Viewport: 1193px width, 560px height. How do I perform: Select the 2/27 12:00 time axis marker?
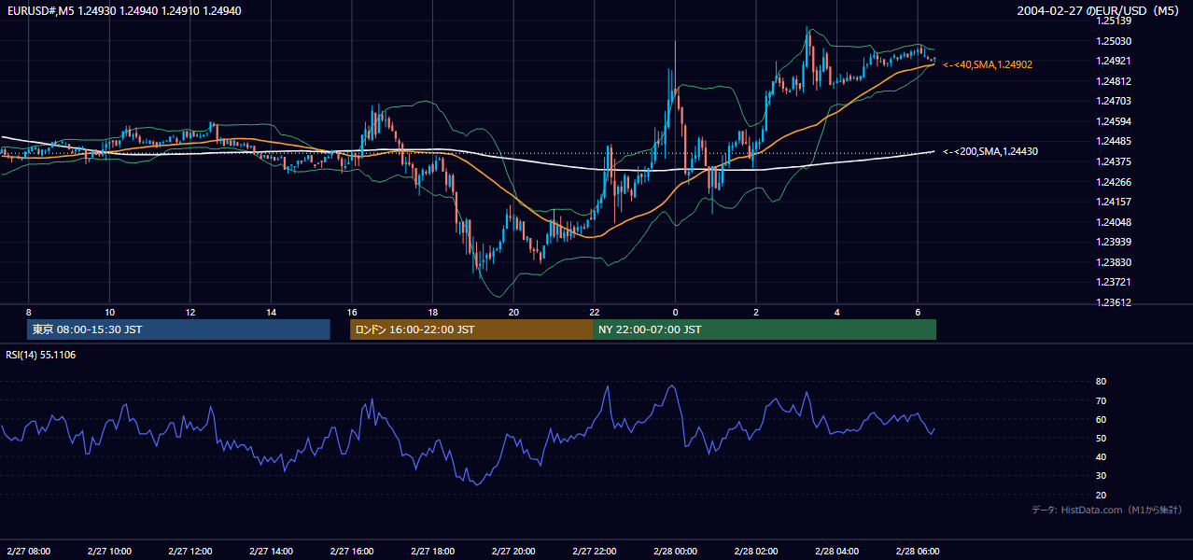190,552
